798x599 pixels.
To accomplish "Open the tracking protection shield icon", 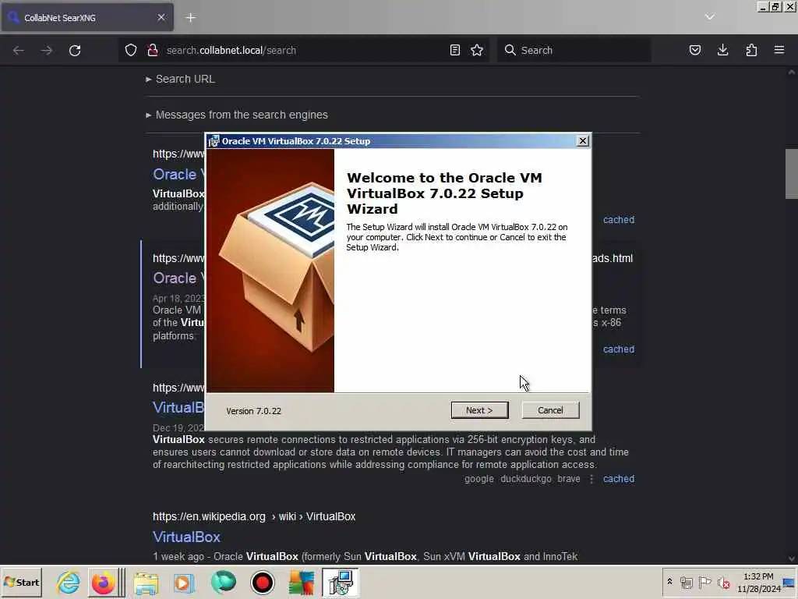I will point(131,51).
